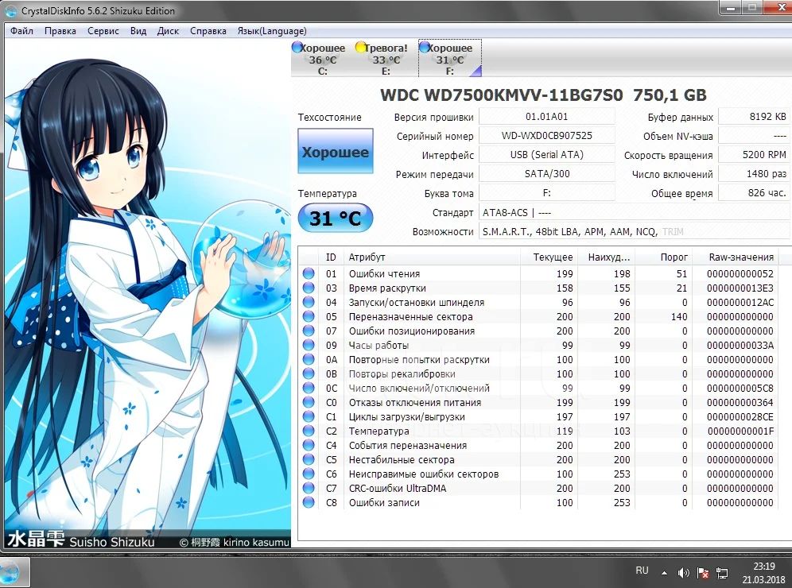
Task: Click the features field with S.M.A.R.T.
Action: pos(635,232)
